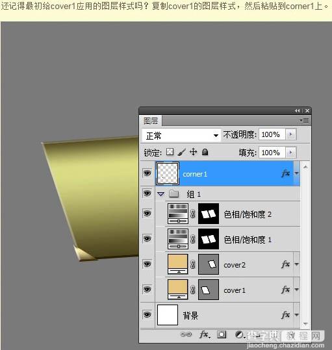
Task: Click the layer name 色相/饱和度 2
Action: click(248, 214)
